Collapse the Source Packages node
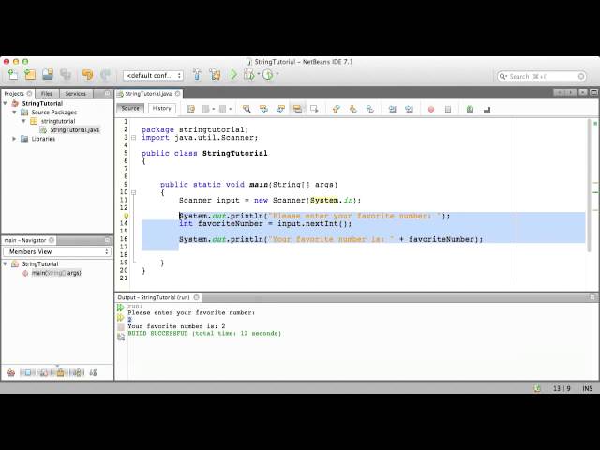The image size is (600, 450). 15,112
